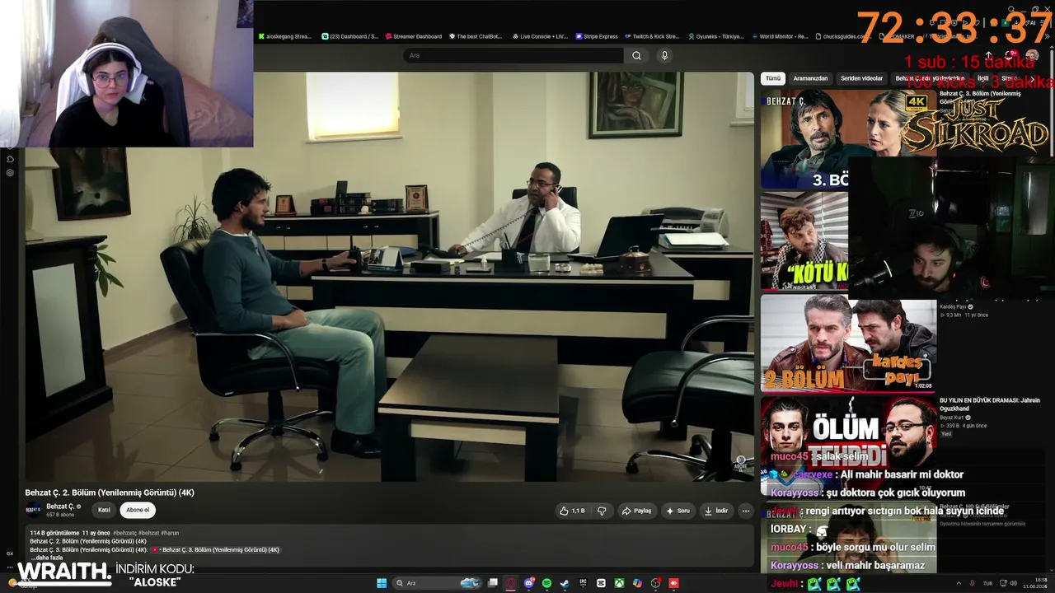Select the Seriden videolar filter chip
This screenshot has width=1055, height=593.
(x=861, y=78)
